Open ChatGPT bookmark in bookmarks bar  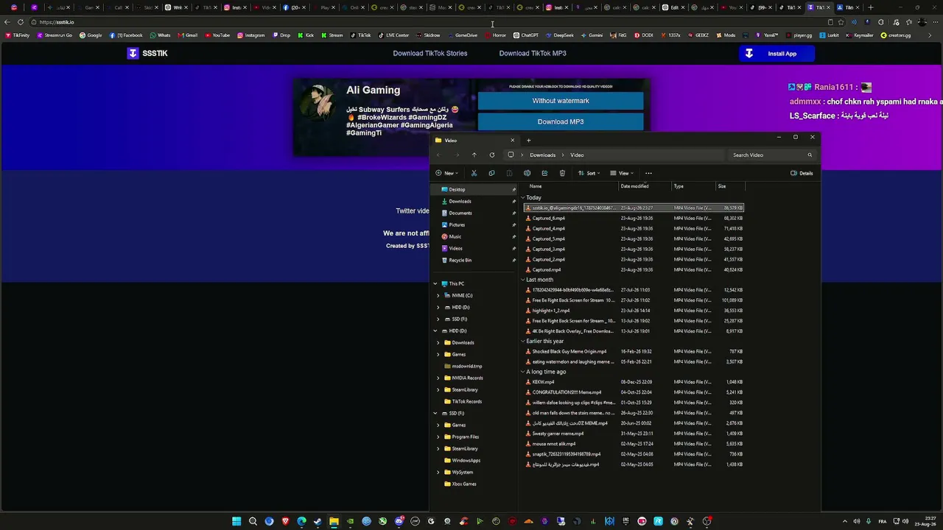[526, 35]
